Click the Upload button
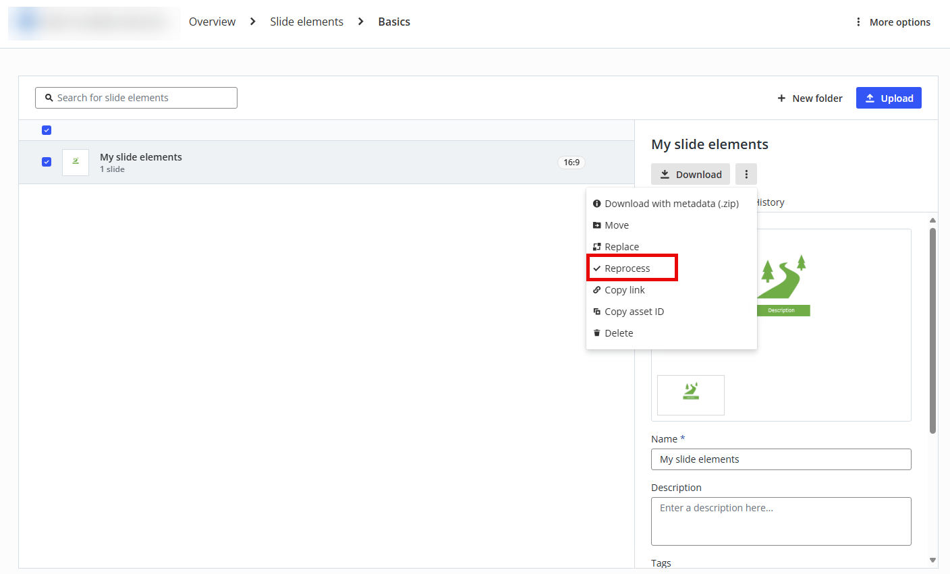Screen dimensions: 950x574 889,98
